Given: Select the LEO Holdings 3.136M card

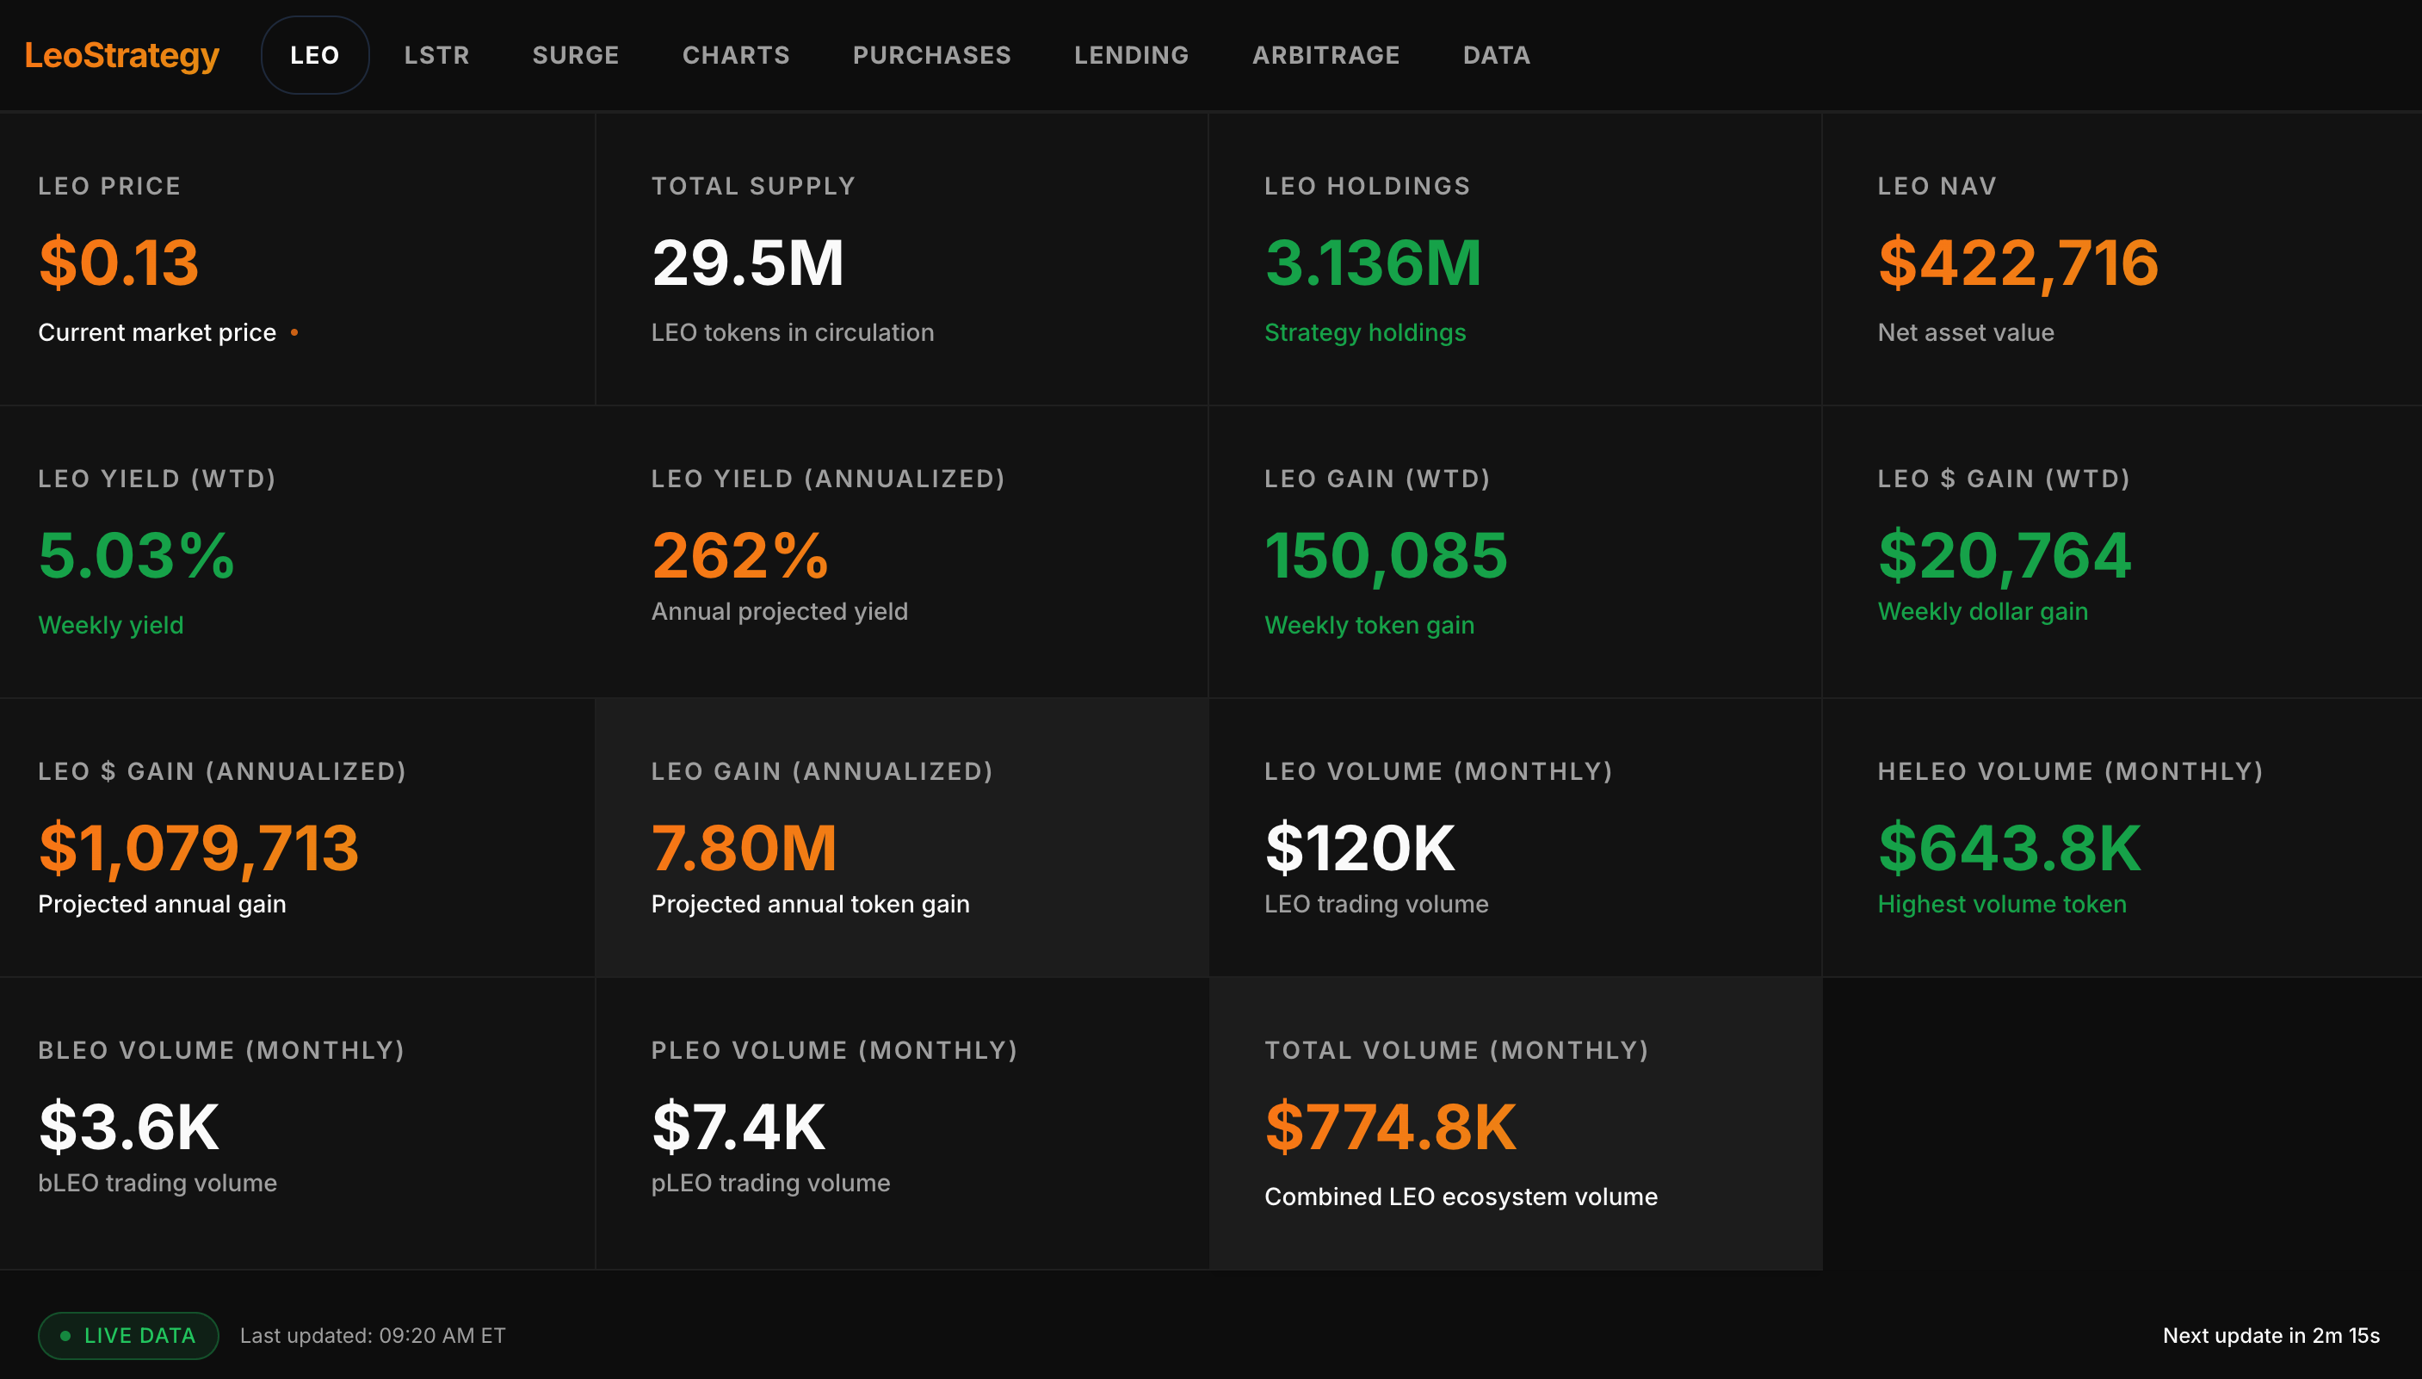Looking at the screenshot, I should [x=1514, y=259].
